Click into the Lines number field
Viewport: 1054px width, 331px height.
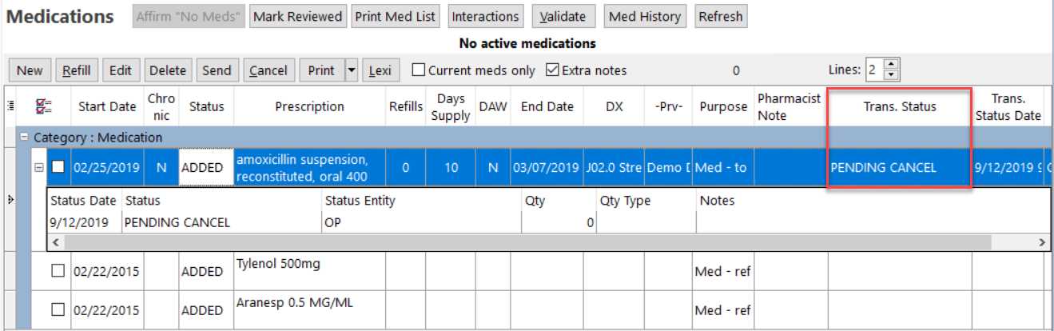tap(873, 70)
